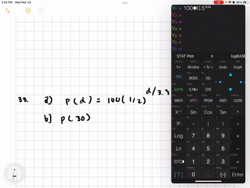Click the Ln key

(179, 149)
